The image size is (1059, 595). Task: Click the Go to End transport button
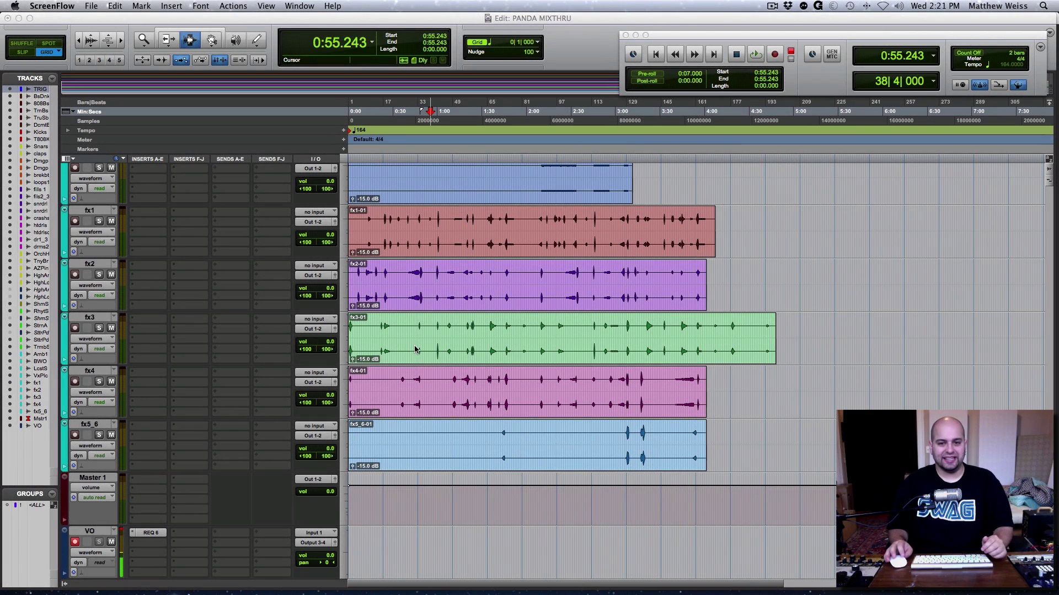pyautogui.click(x=714, y=54)
